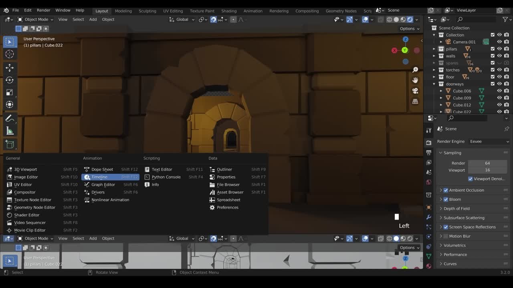Image resolution: width=513 pixels, height=288 pixels.
Task: Collapse the doorways collection in the outliner
Action: coord(434,84)
